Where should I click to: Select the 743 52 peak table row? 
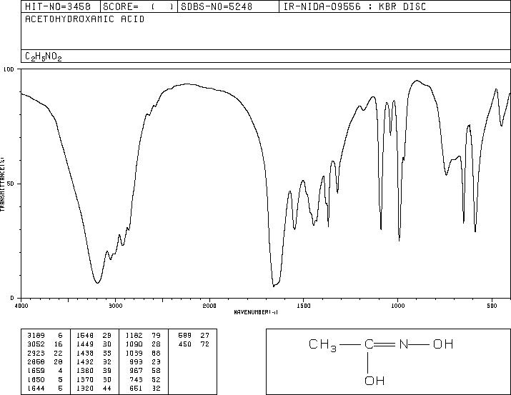[144, 380]
